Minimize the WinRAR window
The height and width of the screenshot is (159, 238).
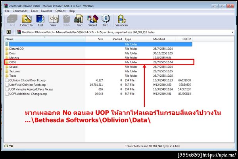click(x=215, y=6)
